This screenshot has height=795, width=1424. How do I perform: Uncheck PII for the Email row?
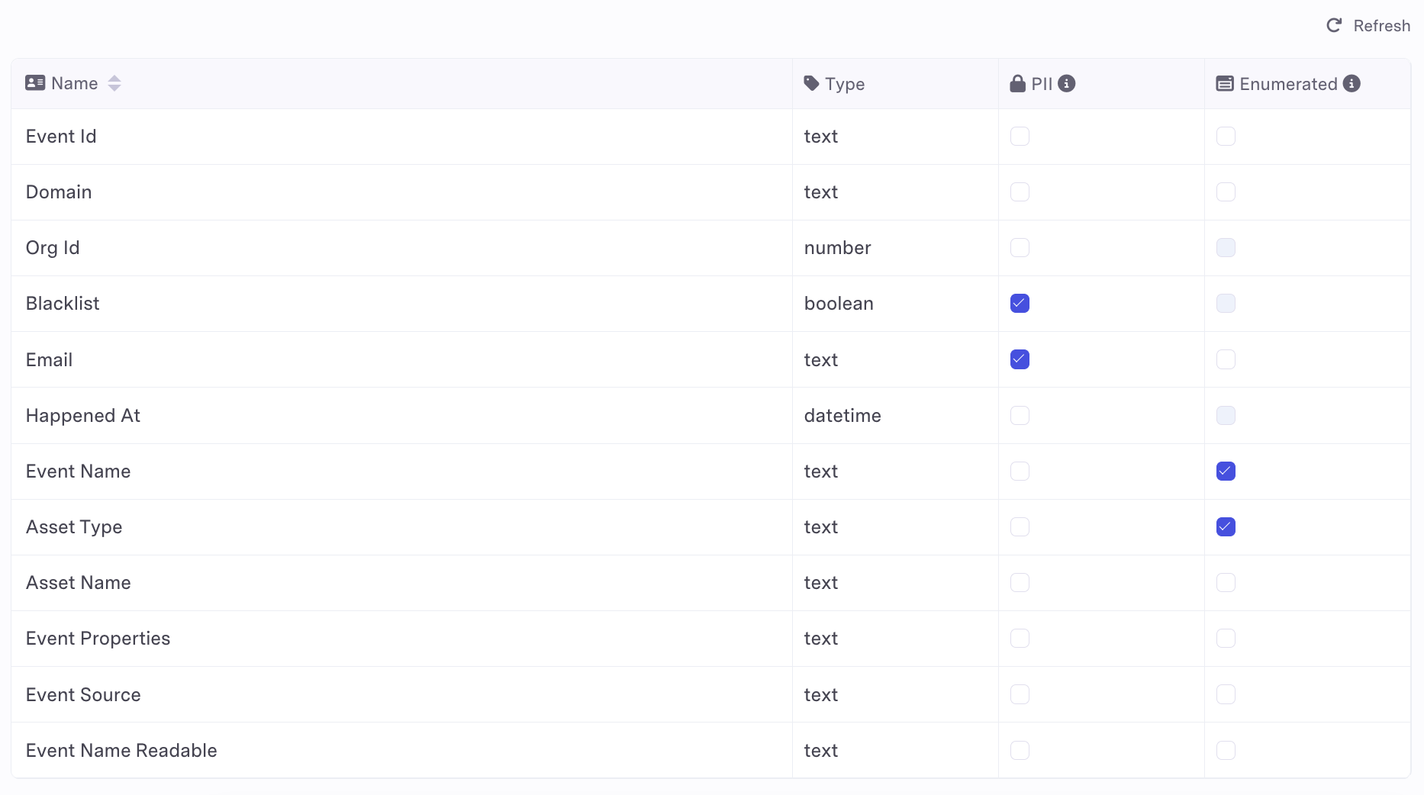pyautogui.click(x=1020, y=359)
